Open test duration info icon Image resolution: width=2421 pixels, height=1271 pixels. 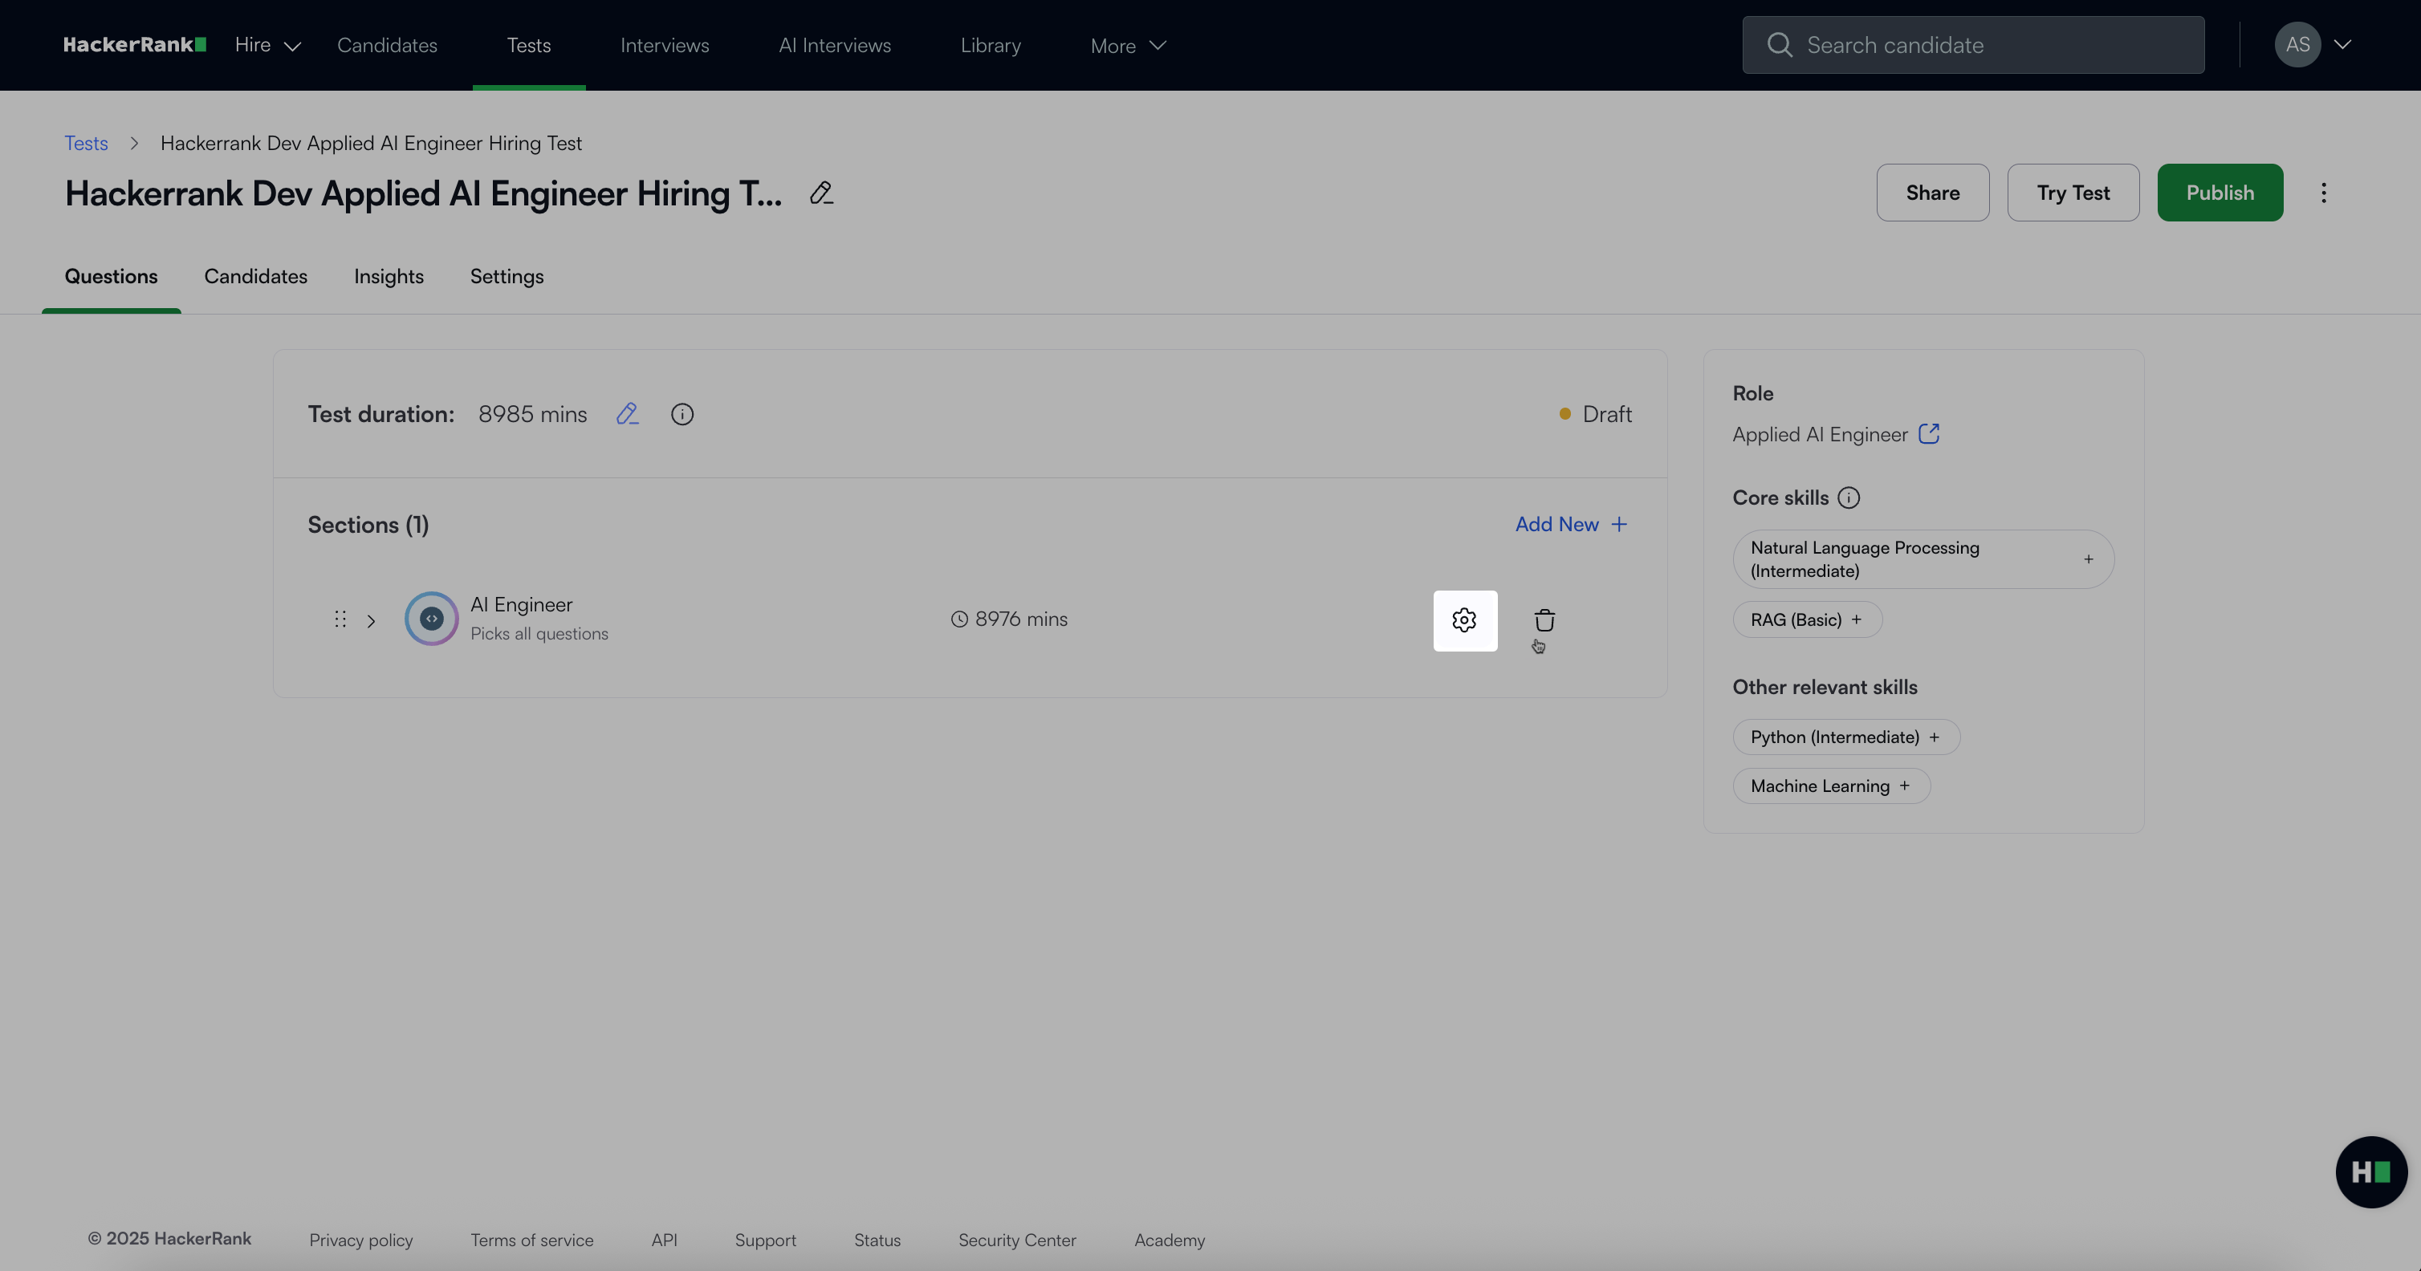pyautogui.click(x=682, y=414)
